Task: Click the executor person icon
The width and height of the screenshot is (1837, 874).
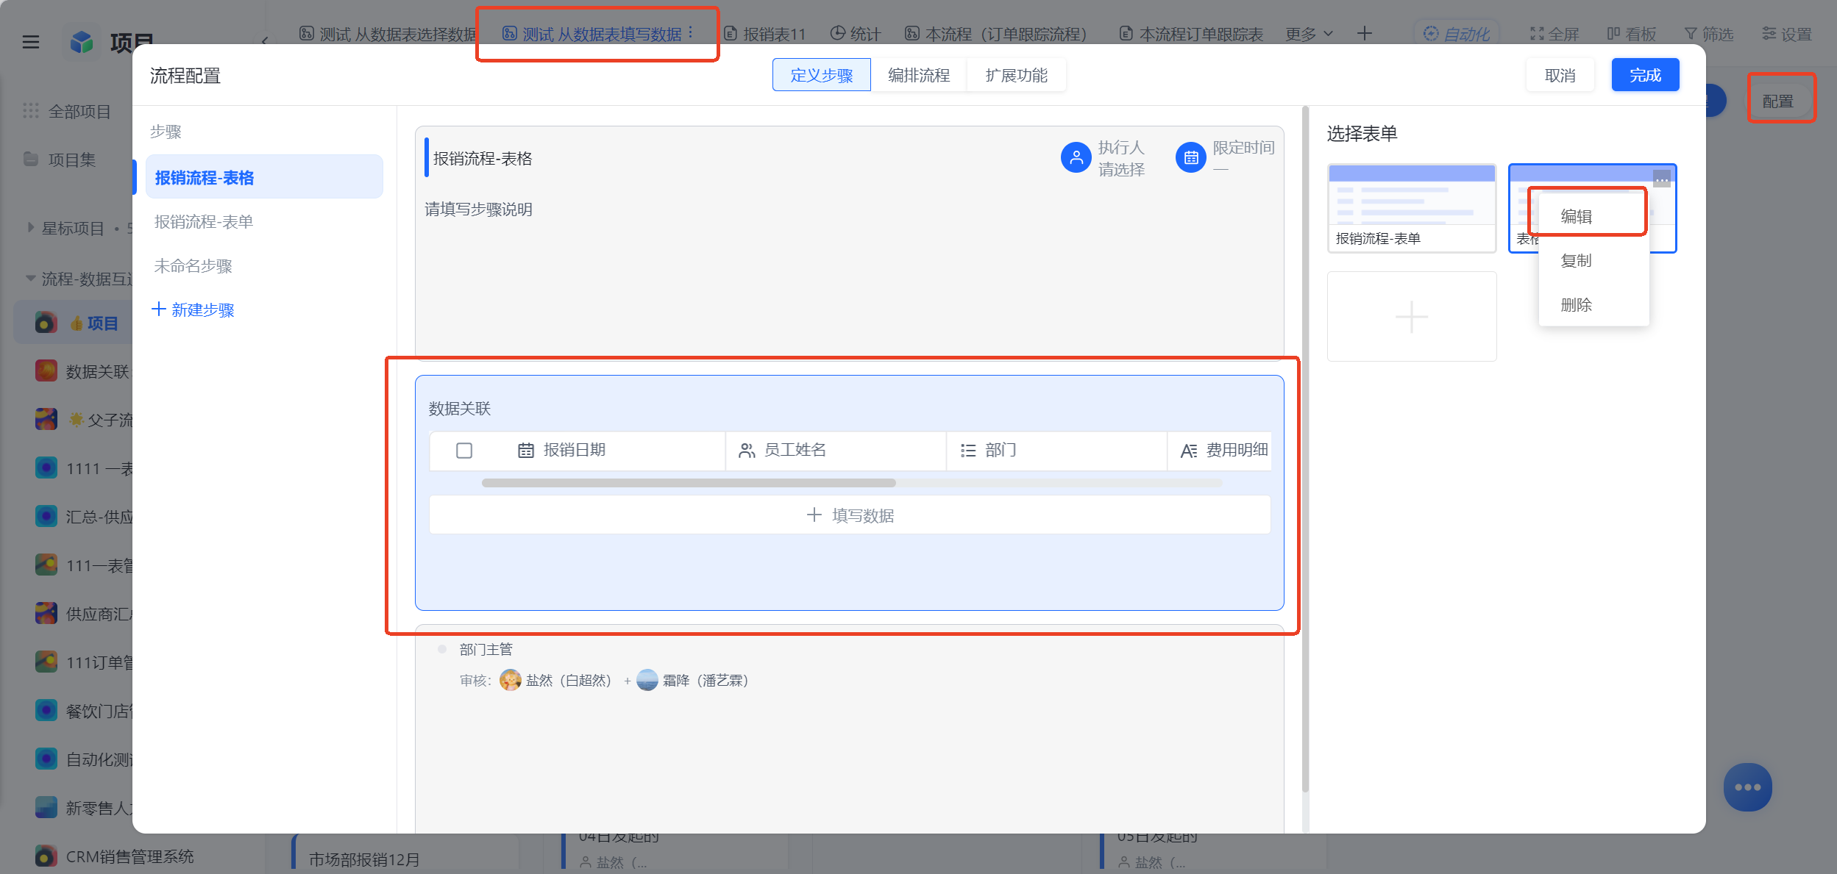Action: pyautogui.click(x=1076, y=157)
